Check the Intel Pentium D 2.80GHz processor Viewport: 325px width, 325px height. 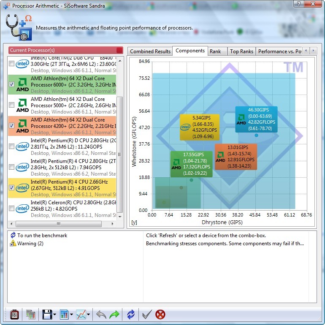click(x=12, y=146)
